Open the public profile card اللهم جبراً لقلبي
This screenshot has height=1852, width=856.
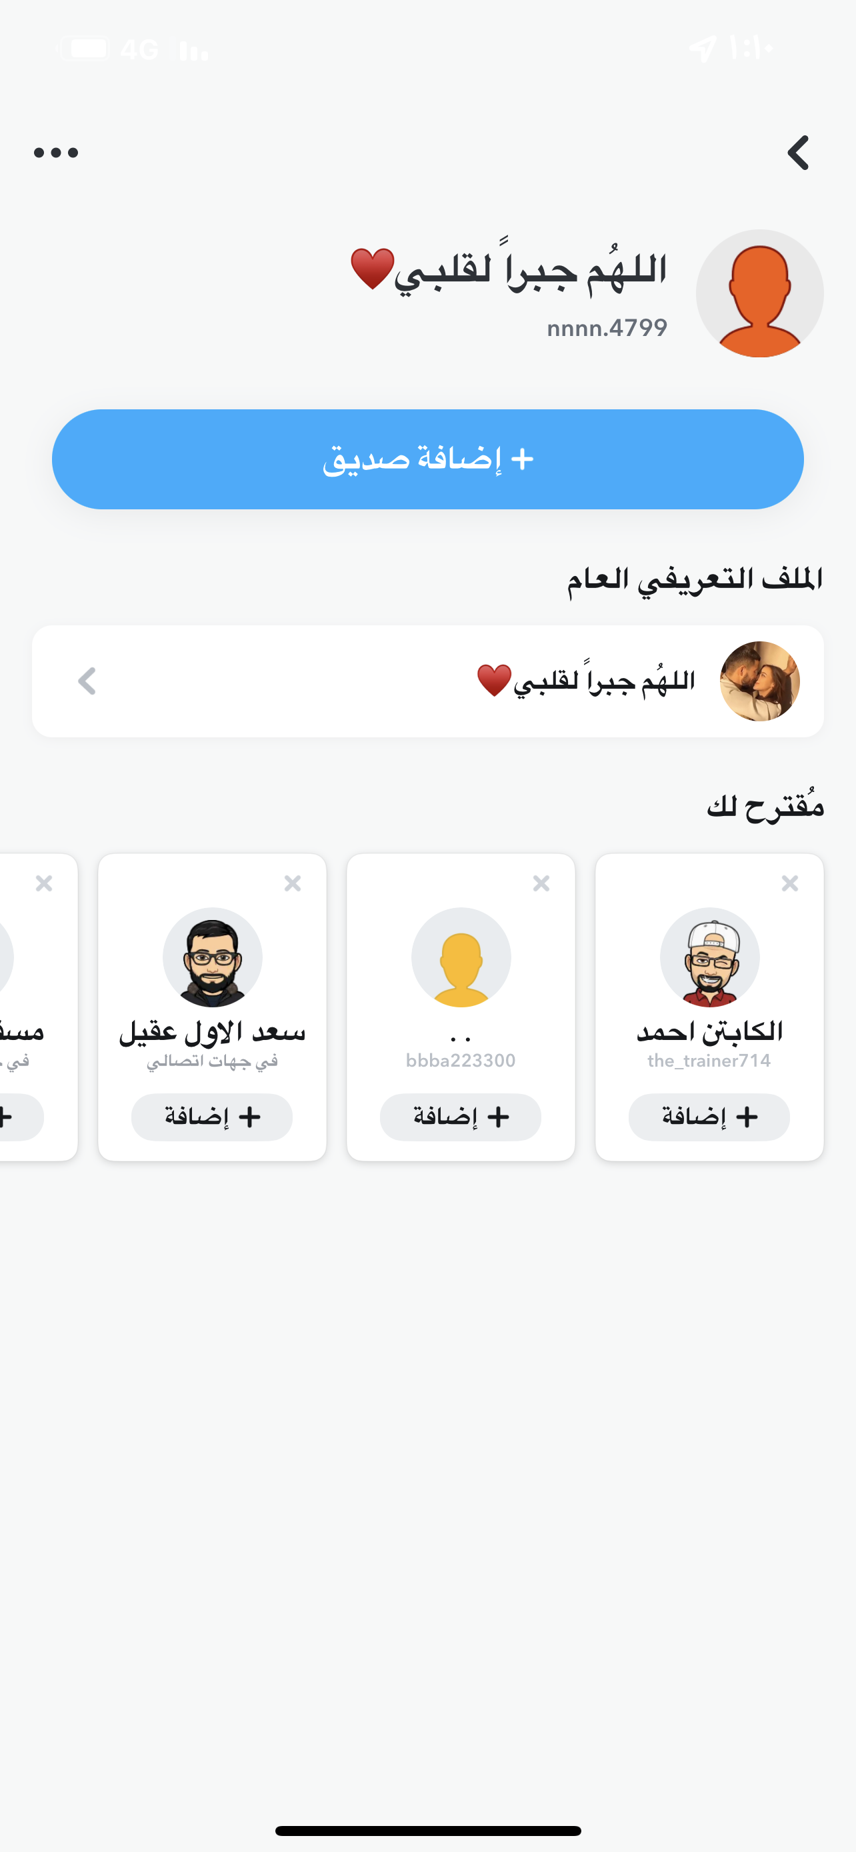tap(427, 681)
